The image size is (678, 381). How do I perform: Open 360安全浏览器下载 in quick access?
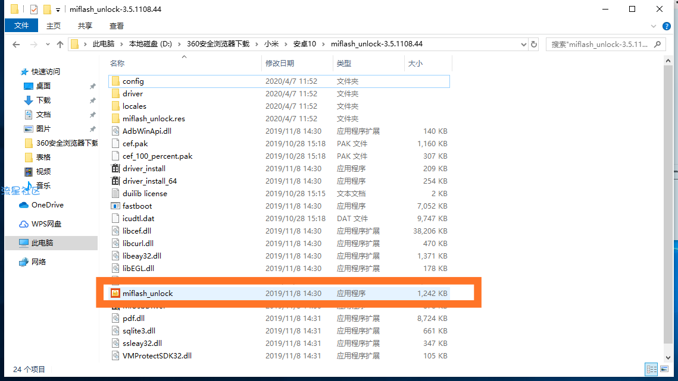point(61,143)
